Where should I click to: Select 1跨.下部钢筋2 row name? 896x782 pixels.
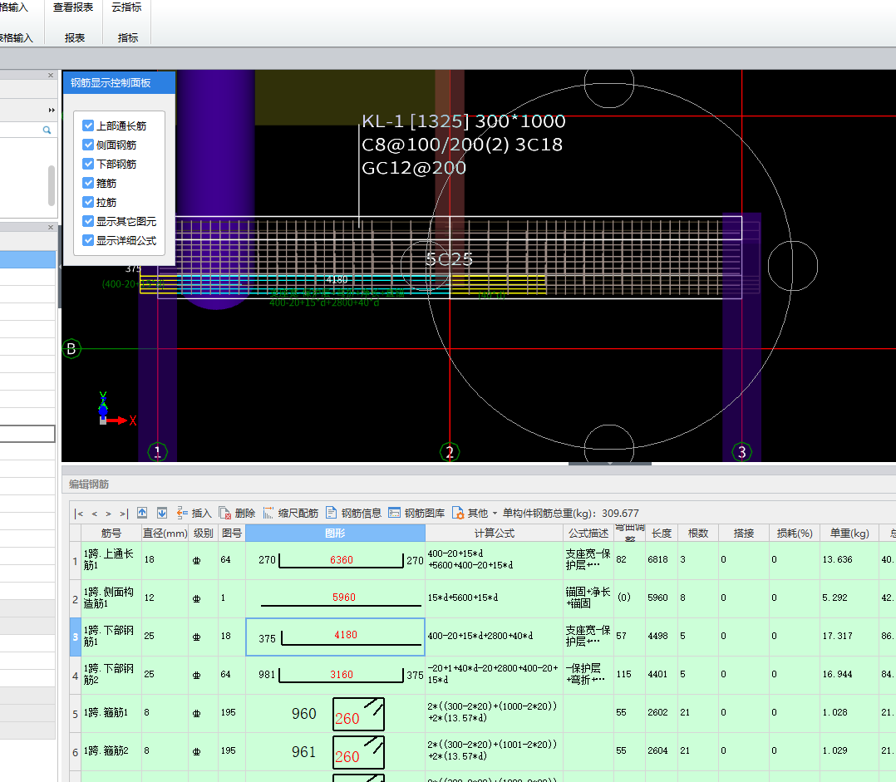(x=111, y=675)
